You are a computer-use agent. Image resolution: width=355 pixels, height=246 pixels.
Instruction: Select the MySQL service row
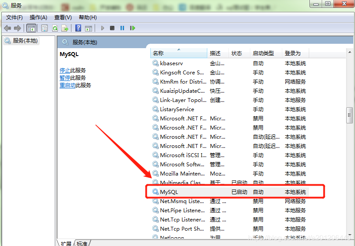[230, 192]
